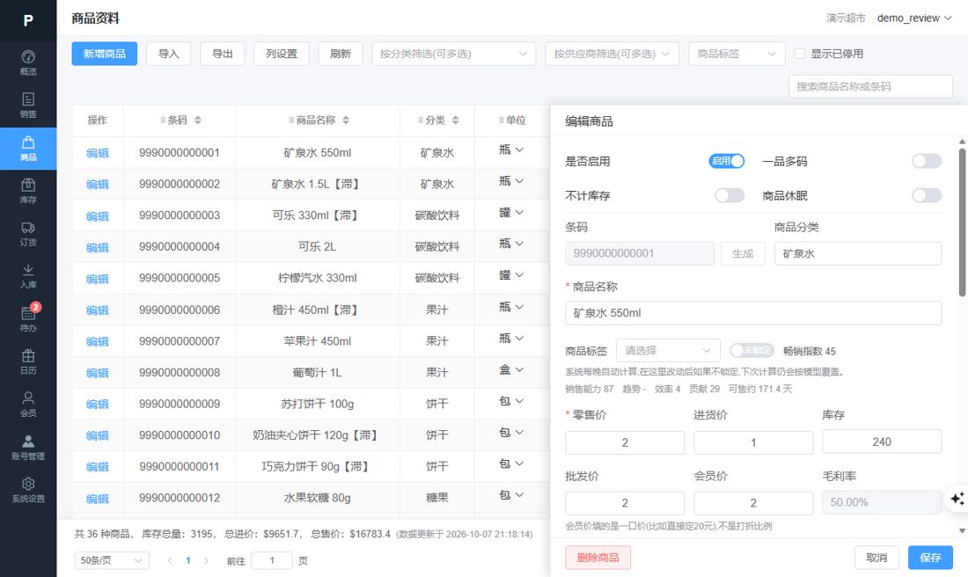968x577 pixels.
Task: Click the 批发价 input field
Action: tap(625, 503)
